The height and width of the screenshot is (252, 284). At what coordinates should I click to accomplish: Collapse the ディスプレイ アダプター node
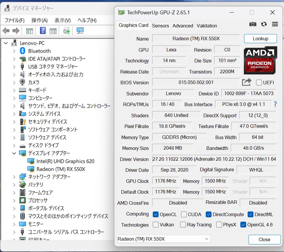(14, 153)
